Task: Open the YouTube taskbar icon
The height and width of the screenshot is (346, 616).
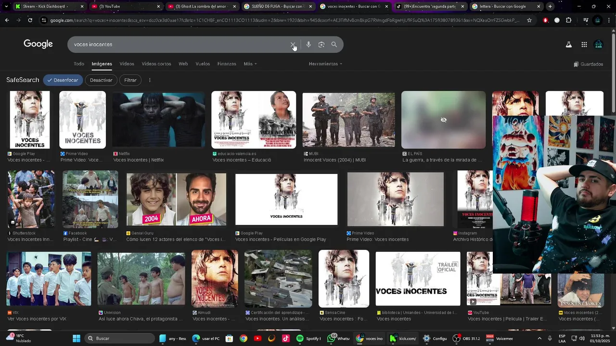Action: click(x=257, y=338)
